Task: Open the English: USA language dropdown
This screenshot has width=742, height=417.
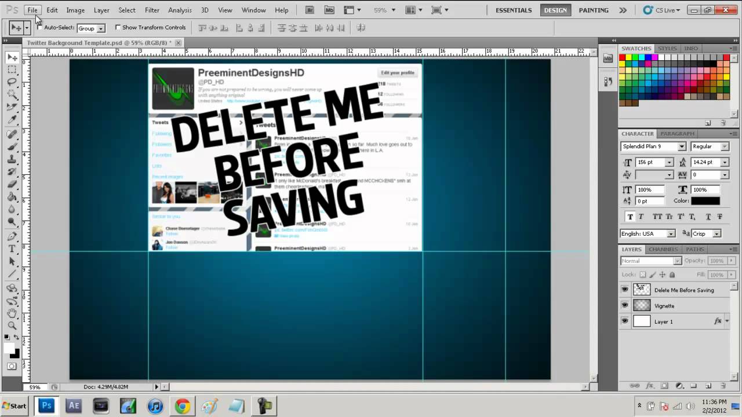Action: 671,233
